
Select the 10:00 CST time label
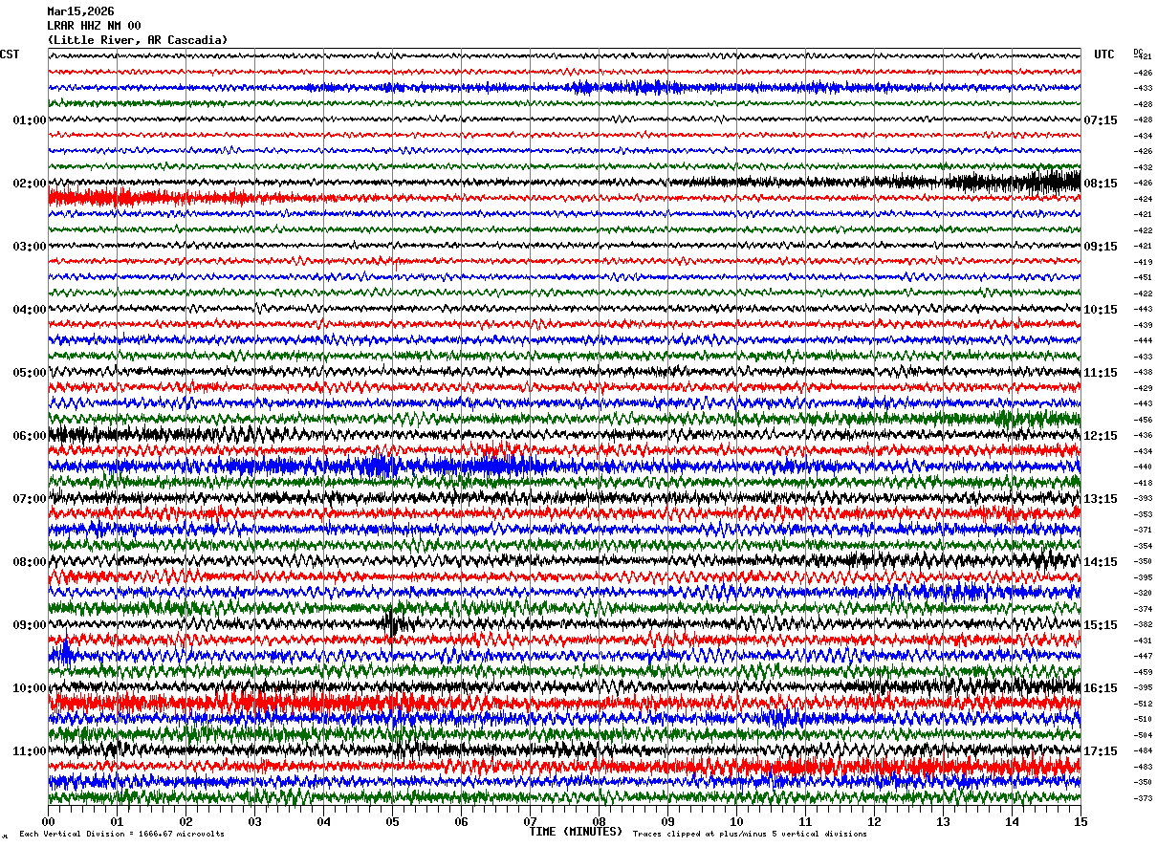(29, 688)
